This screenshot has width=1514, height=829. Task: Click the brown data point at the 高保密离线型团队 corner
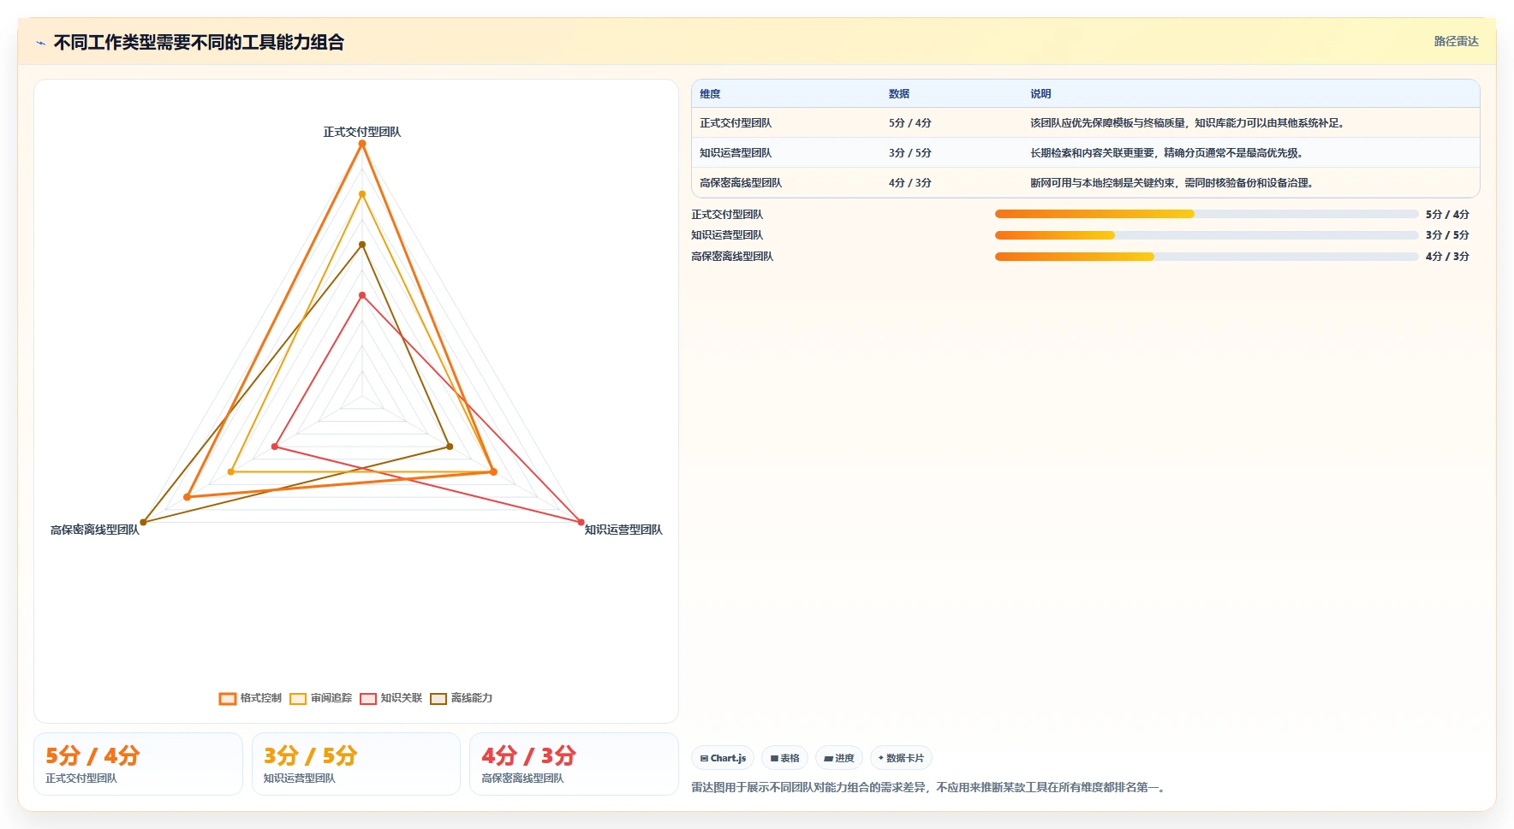[x=143, y=522]
